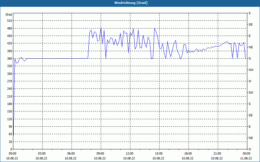Select the 120 tick label
This screenshot has width=260, height=162.
click(10, 119)
